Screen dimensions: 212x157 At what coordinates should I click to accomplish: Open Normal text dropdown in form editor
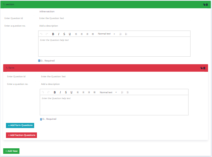(108, 92)
